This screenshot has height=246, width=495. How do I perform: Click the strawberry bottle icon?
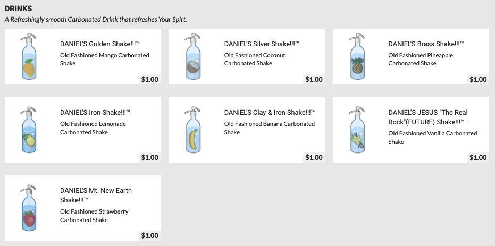coord(28,209)
